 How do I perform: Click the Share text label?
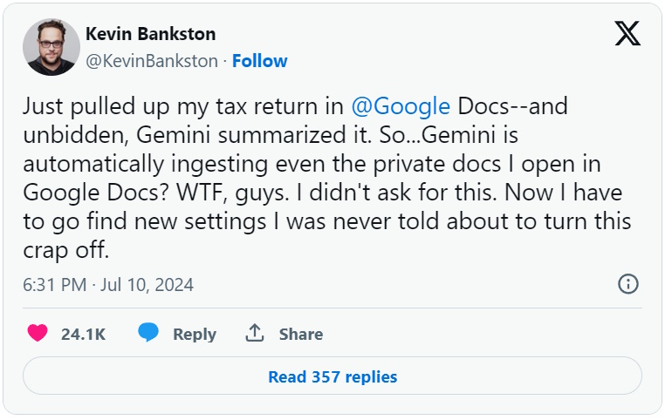[301, 334]
